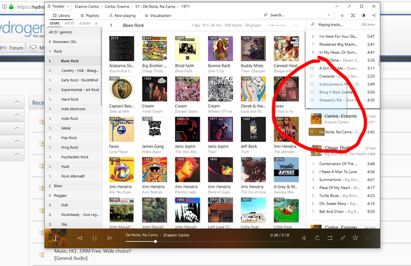Screen dimensions: 411x266
Task: Open Jeff Beck Truth album cover
Action: 253,129
